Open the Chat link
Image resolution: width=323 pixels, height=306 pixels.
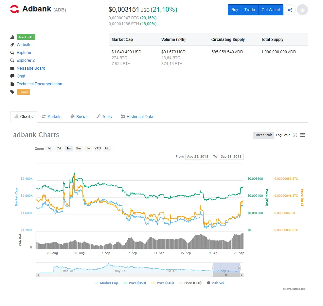pos(21,76)
